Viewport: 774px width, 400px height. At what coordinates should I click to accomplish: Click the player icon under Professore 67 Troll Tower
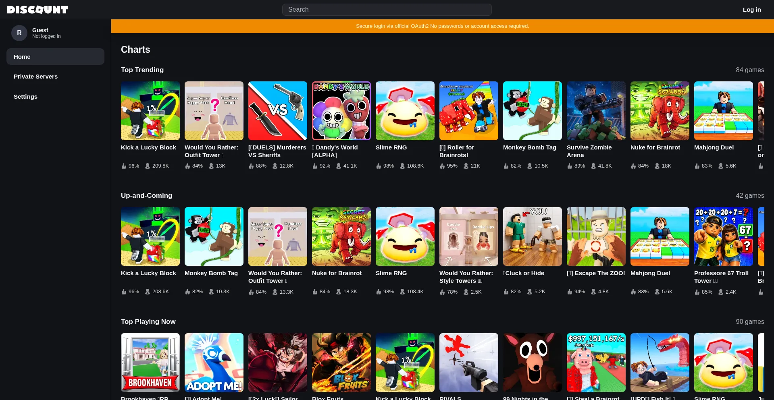click(x=721, y=292)
